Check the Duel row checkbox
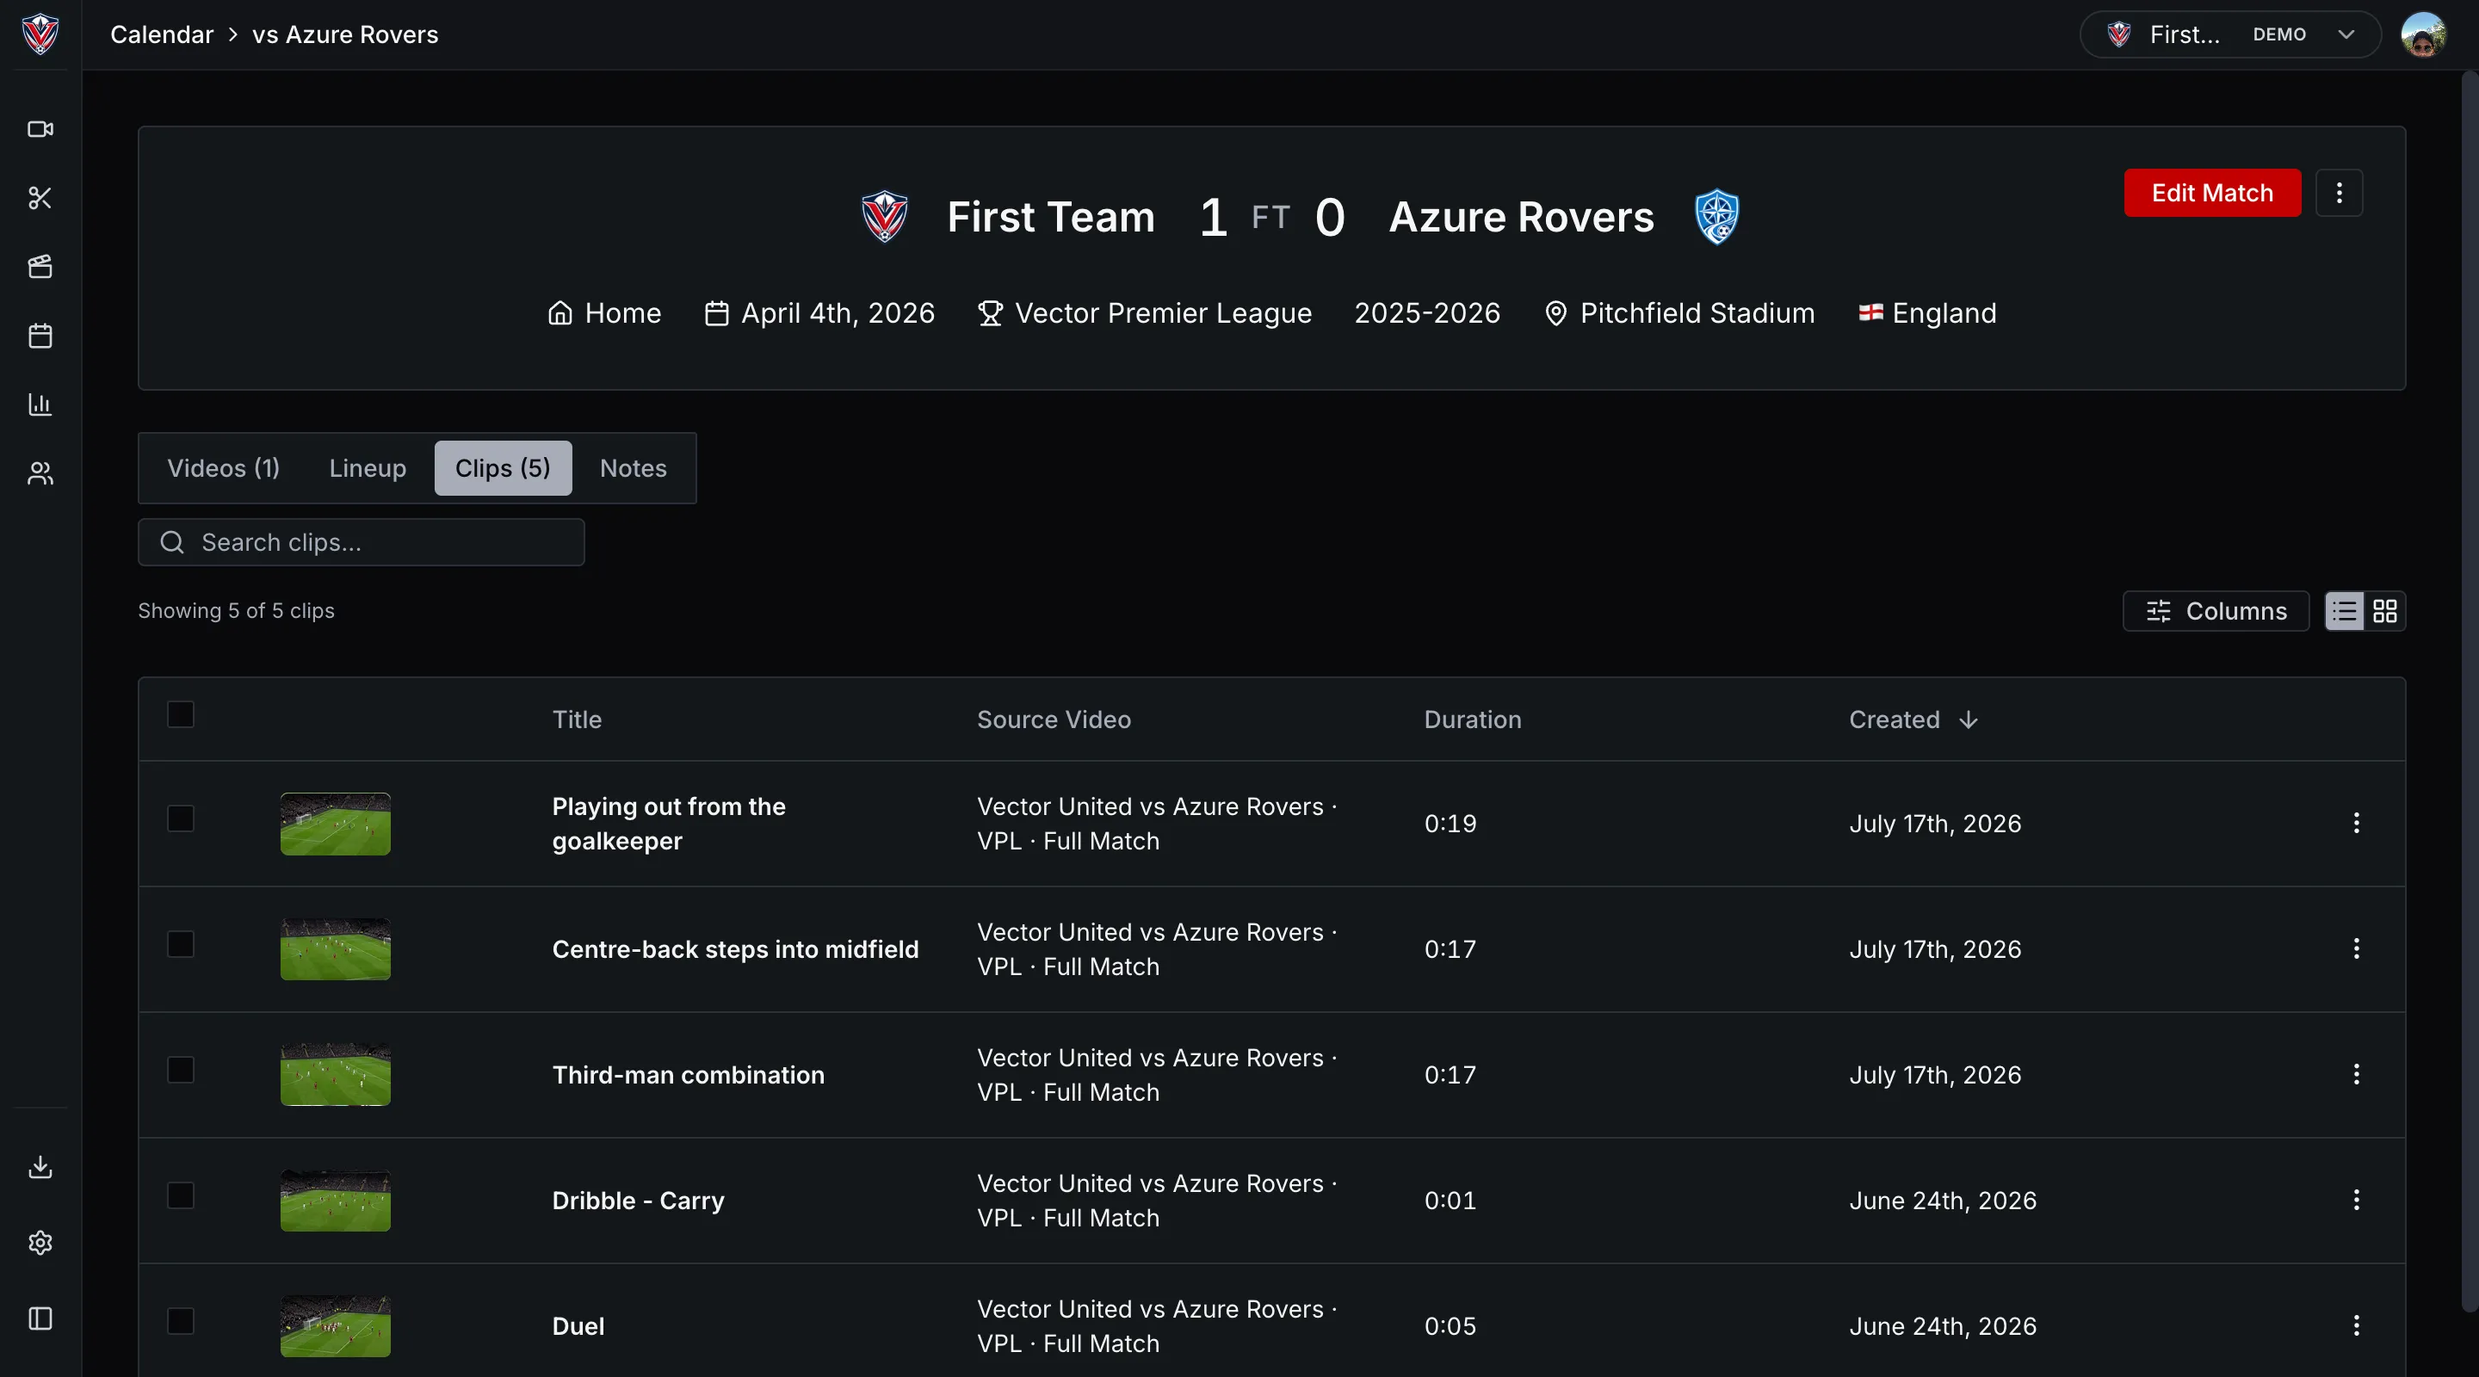Screen dimensions: 2479x1377 [181, 1320]
